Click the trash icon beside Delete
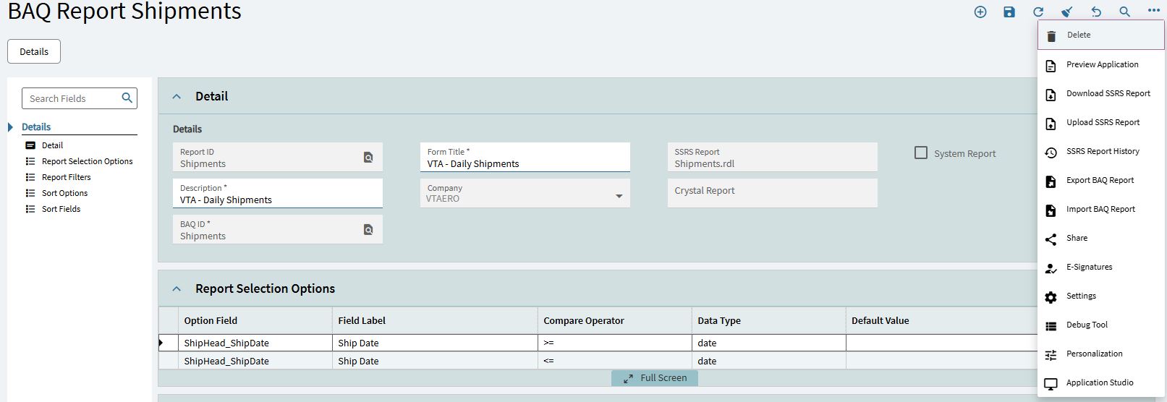1167x402 pixels. [1051, 35]
